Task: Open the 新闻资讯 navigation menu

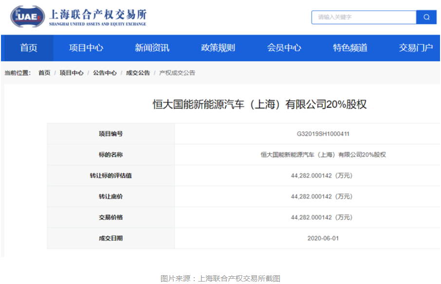Action: pyautogui.click(x=152, y=48)
